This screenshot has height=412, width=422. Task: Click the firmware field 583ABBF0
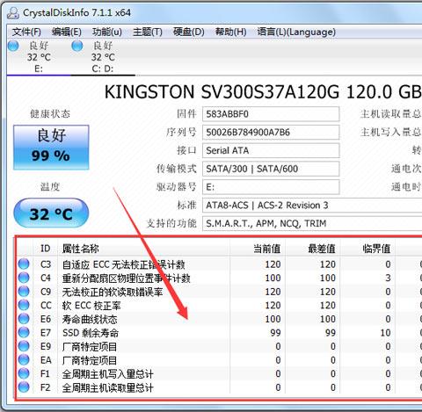[x=271, y=114]
